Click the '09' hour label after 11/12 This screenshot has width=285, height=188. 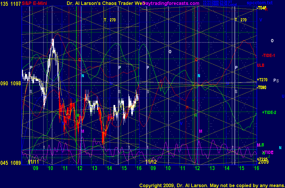pos(153,168)
